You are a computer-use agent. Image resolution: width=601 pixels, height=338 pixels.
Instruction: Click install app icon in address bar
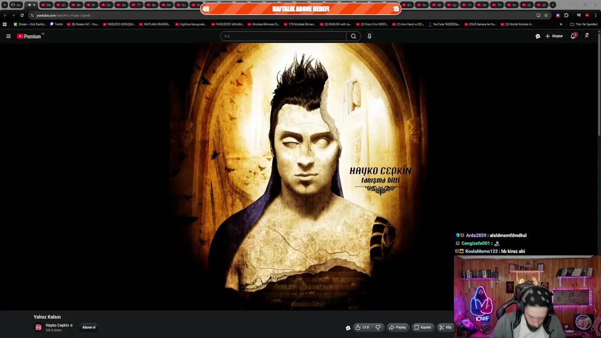tap(538, 15)
